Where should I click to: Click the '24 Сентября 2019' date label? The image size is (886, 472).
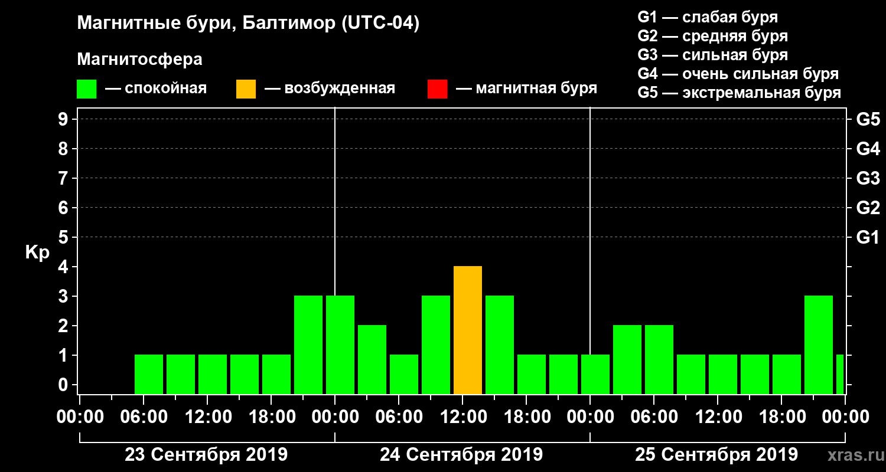pyautogui.click(x=461, y=455)
